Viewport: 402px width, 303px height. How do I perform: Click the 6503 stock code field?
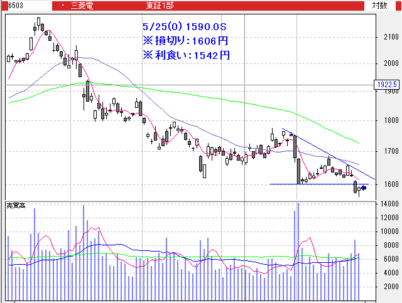coord(8,5)
